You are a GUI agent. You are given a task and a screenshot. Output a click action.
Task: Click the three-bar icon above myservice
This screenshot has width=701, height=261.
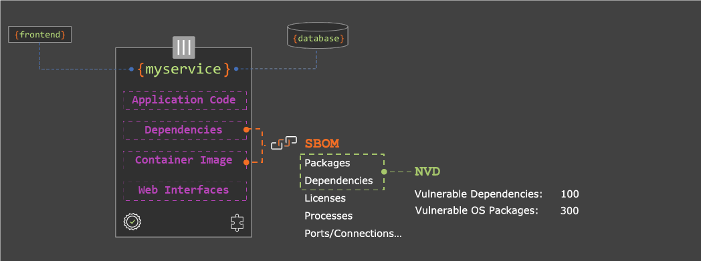click(x=184, y=47)
